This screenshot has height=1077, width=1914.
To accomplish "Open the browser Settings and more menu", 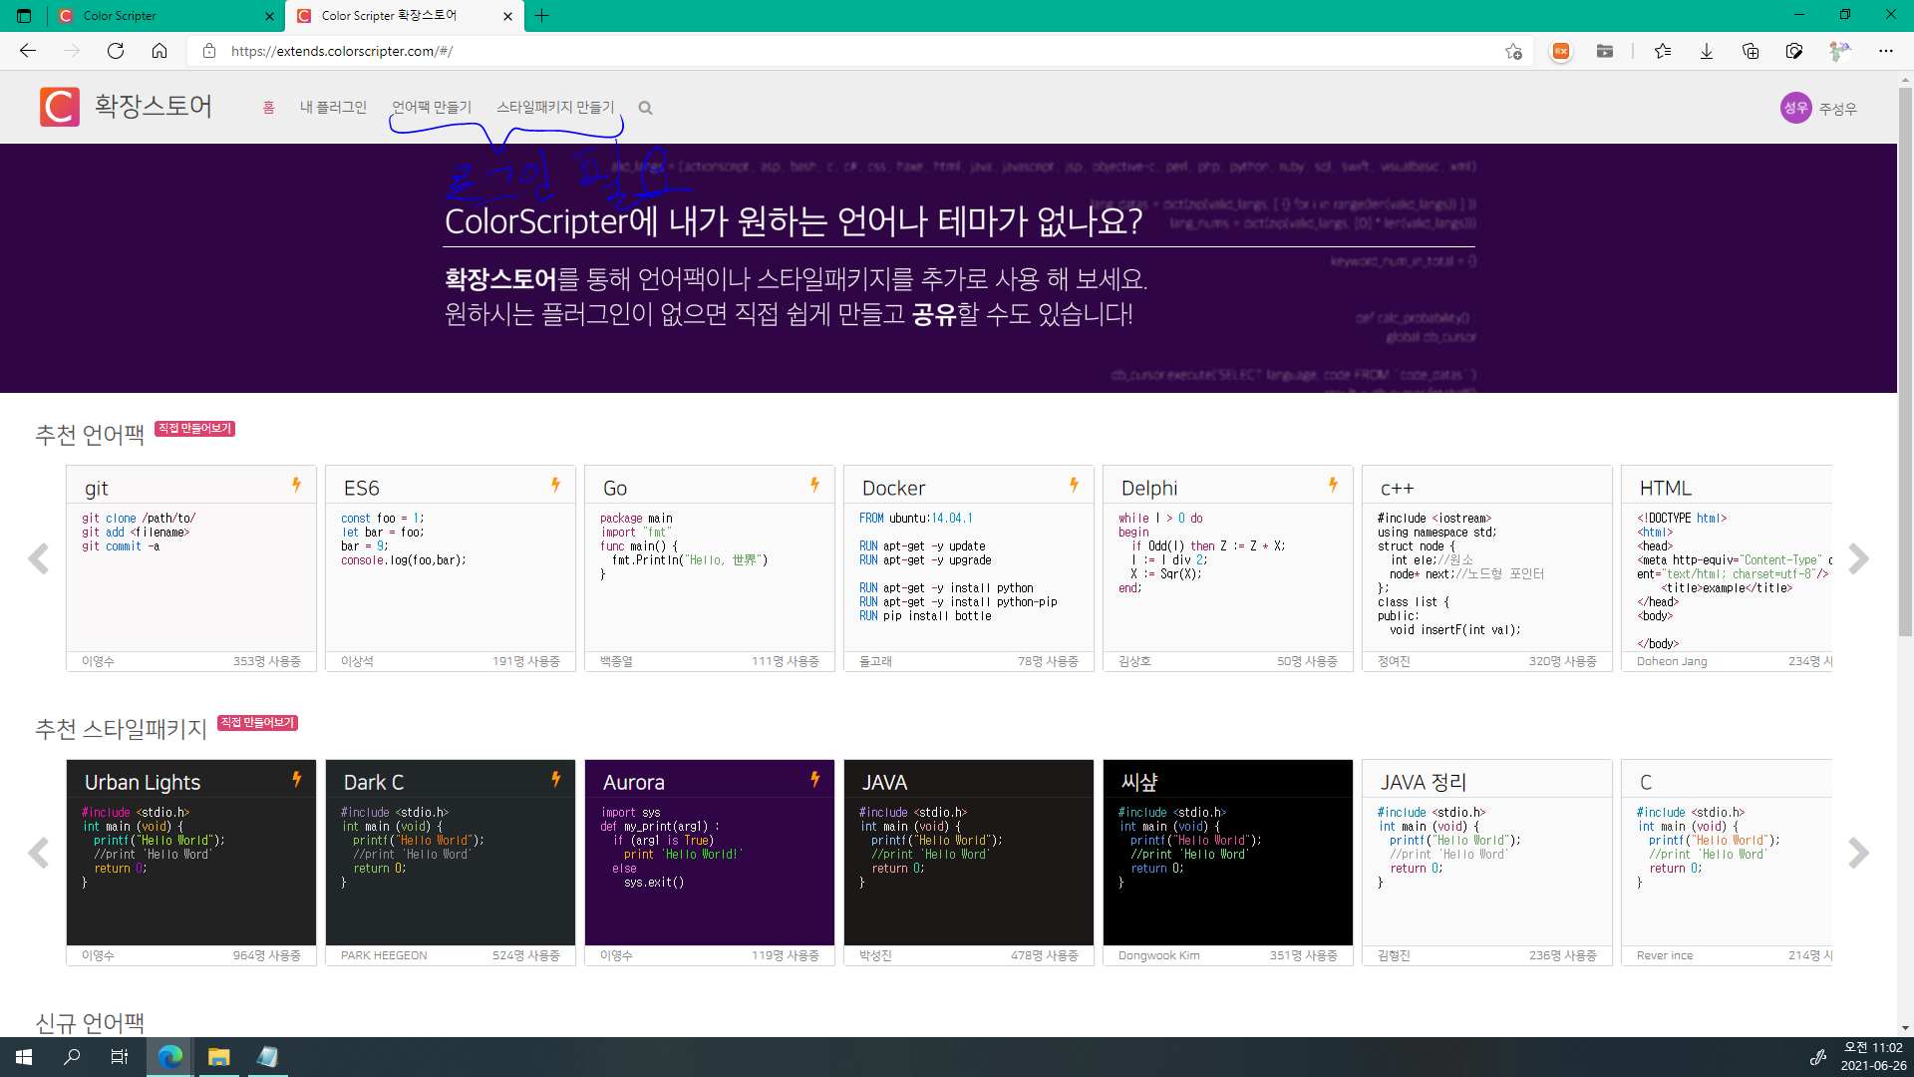I will pos(1886,51).
